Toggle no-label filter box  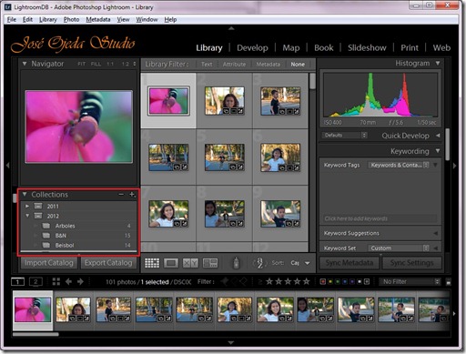coord(367,282)
